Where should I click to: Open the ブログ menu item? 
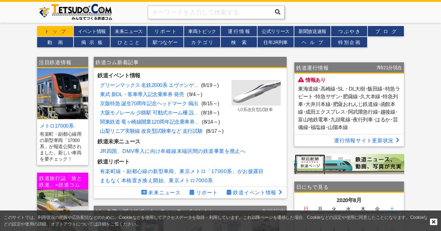click(x=386, y=31)
